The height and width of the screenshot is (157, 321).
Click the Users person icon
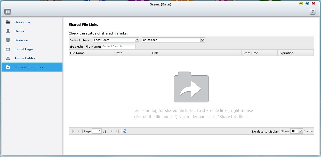8,31
